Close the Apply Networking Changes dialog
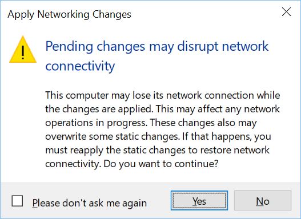The height and width of the screenshot is (219, 301). (x=286, y=12)
